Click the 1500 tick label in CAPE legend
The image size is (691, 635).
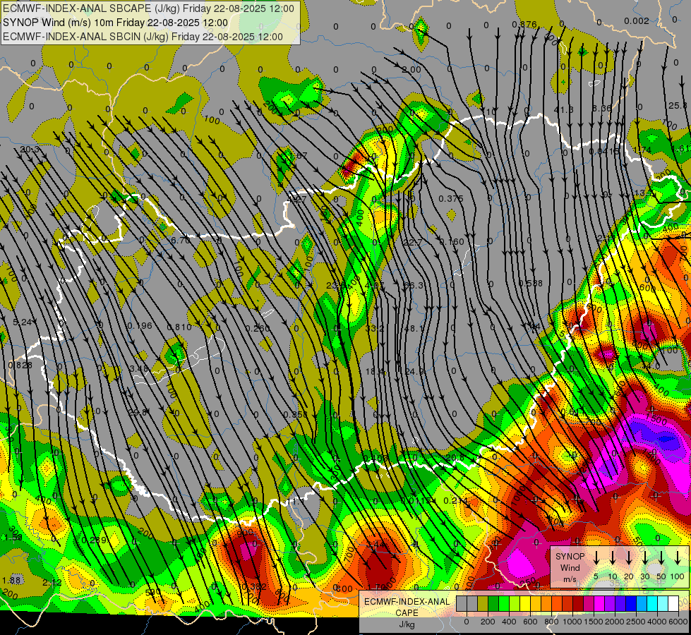(x=593, y=622)
